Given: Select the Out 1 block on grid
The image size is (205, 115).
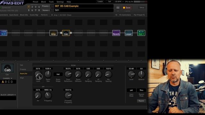Looking at the screenshot, I should coord(141,33).
